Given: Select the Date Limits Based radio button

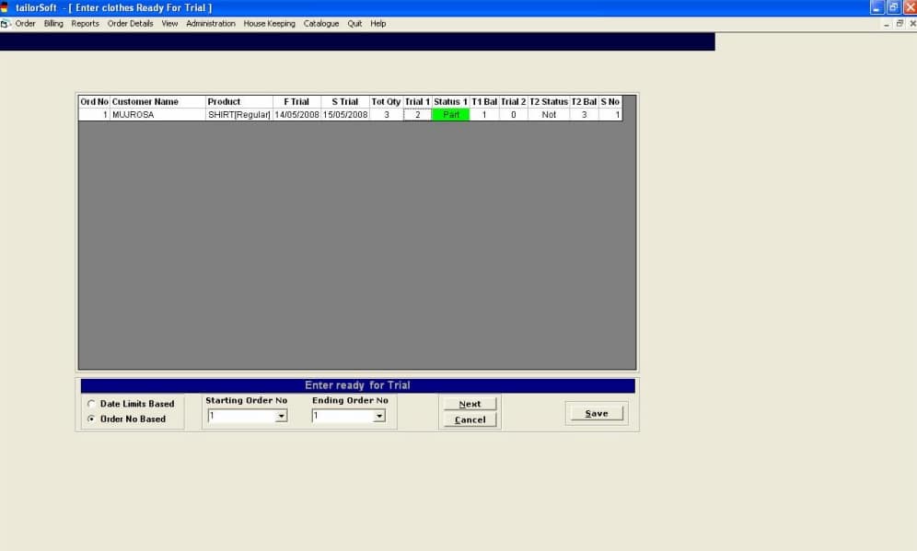Looking at the screenshot, I should 91,404.
